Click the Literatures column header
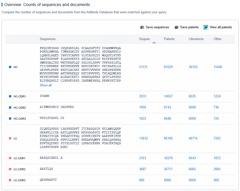The width and height of the screenshot is (240, 191). (196, 39)
